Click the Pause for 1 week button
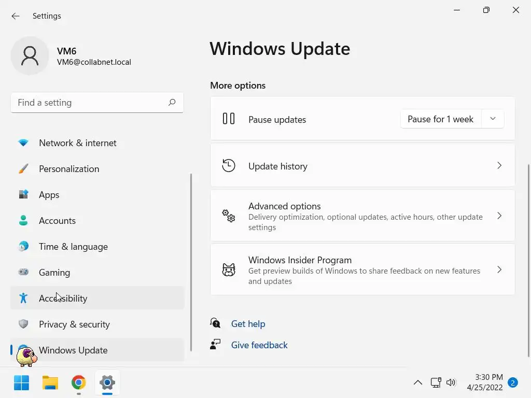This screenshot has height=398, width=531. click(x=441, y=119)
